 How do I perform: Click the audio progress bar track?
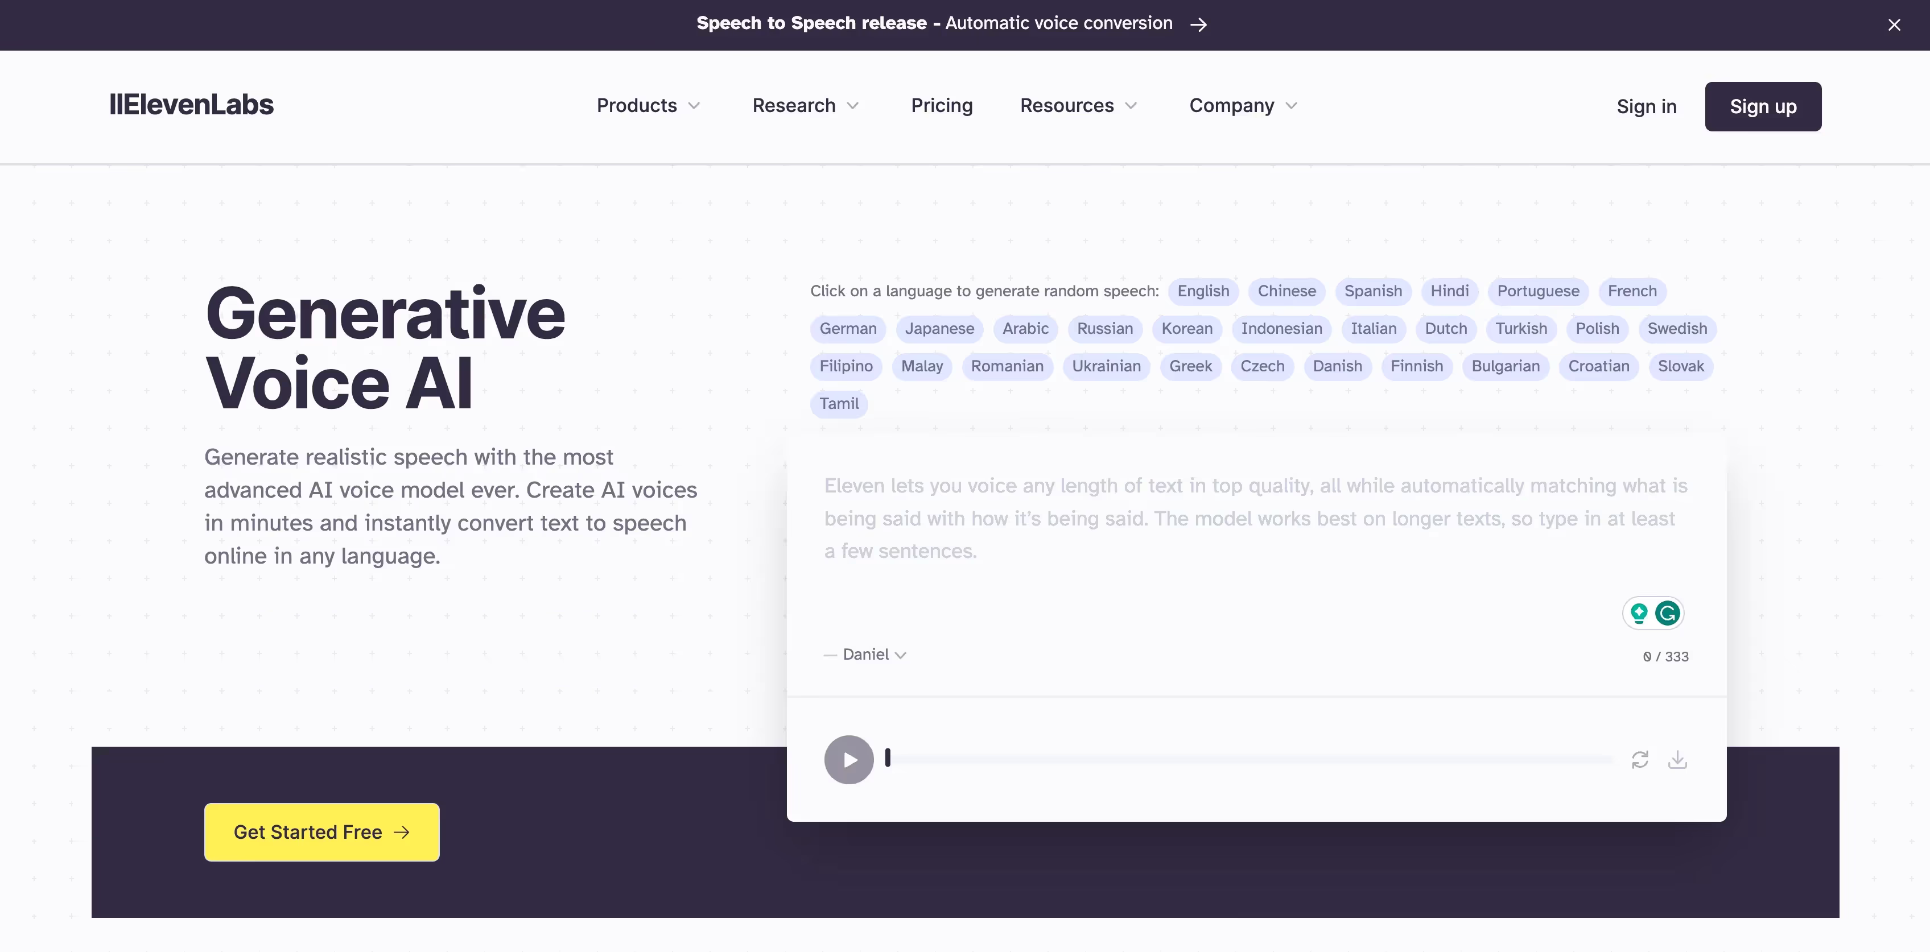point(1251,760)
